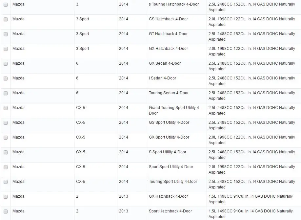Check the CX-5 GX Sport Utility row
The width and height of the screenshot is (301, 220).
6,138
